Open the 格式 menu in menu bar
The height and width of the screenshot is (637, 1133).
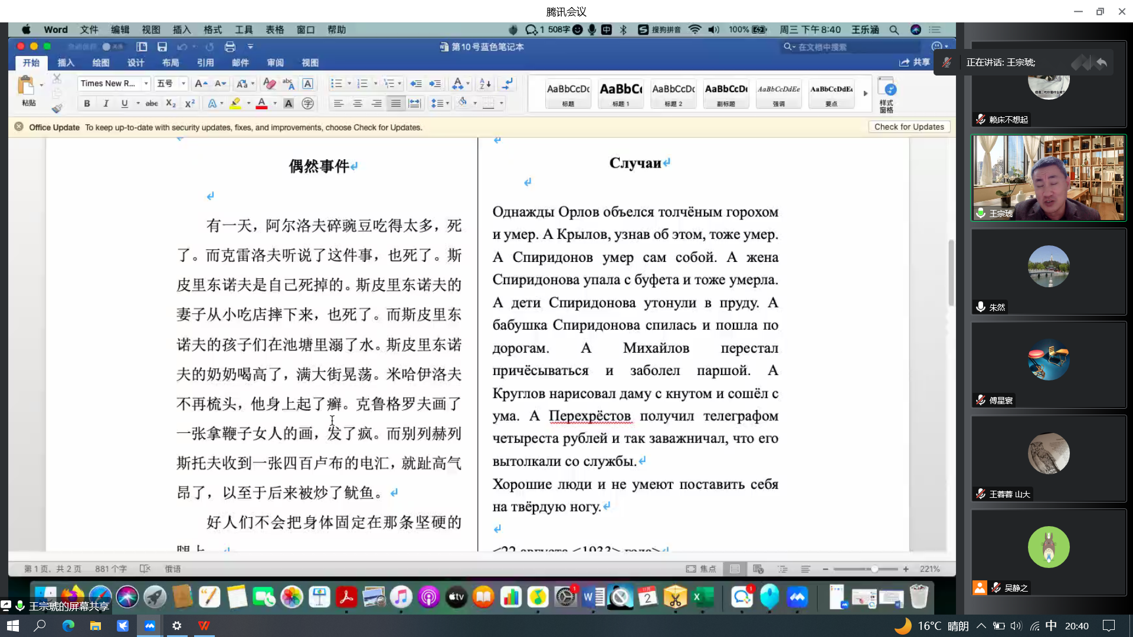212,29
